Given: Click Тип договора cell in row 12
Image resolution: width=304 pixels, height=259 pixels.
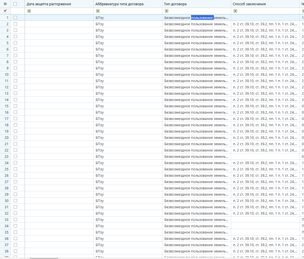Looking at the screenshot, I should pyautogui.click(x=197, y=87).
